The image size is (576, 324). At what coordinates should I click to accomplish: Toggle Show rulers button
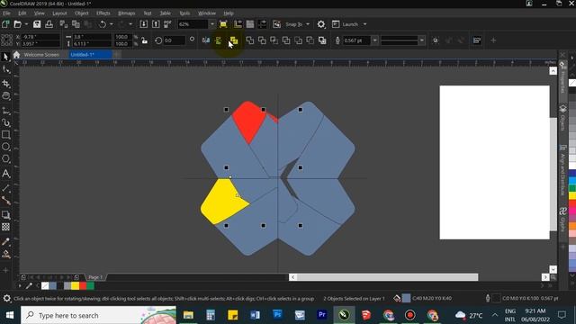tap(238, 24)
